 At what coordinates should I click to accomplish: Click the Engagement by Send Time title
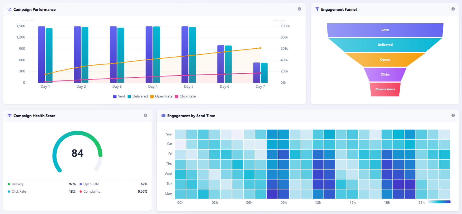tap(191, 116)
